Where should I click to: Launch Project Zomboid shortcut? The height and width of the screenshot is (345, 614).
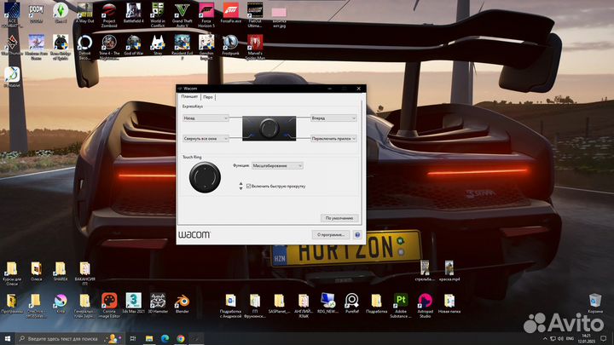(x=109, y=15)
